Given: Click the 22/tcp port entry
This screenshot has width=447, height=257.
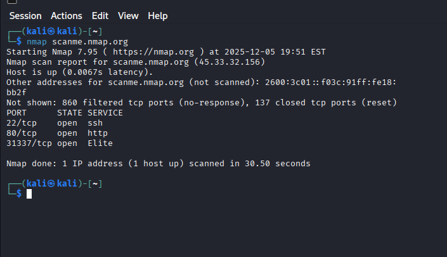Looking at the screenshot, I should (x=21, y=122).
